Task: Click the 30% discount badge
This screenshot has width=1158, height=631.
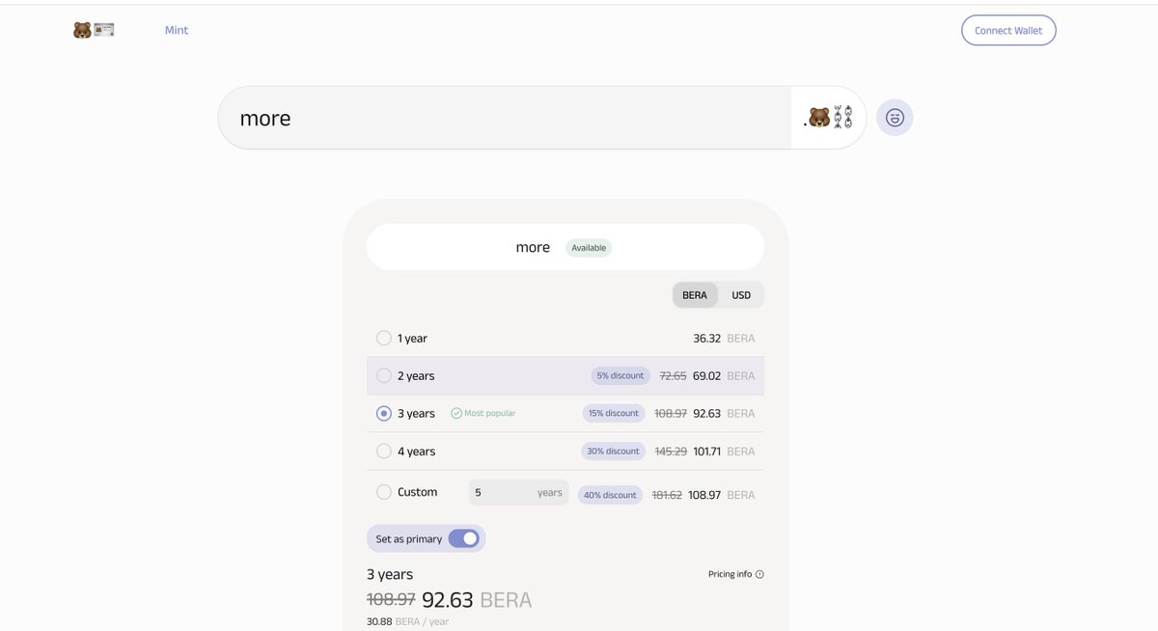Action: (x=614, y=451)
